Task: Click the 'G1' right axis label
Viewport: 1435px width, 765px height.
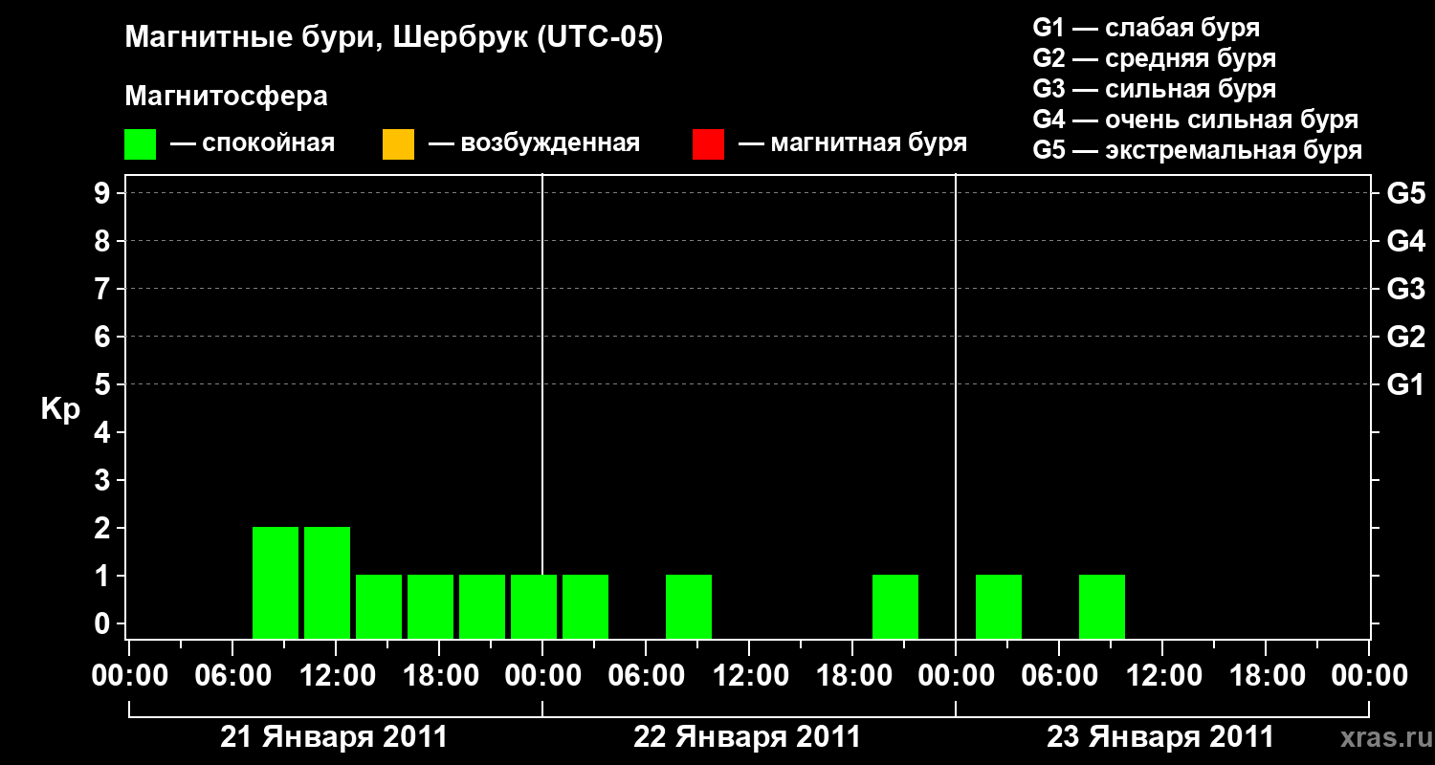Action: pyautogui.click(x=1405, y=384)
